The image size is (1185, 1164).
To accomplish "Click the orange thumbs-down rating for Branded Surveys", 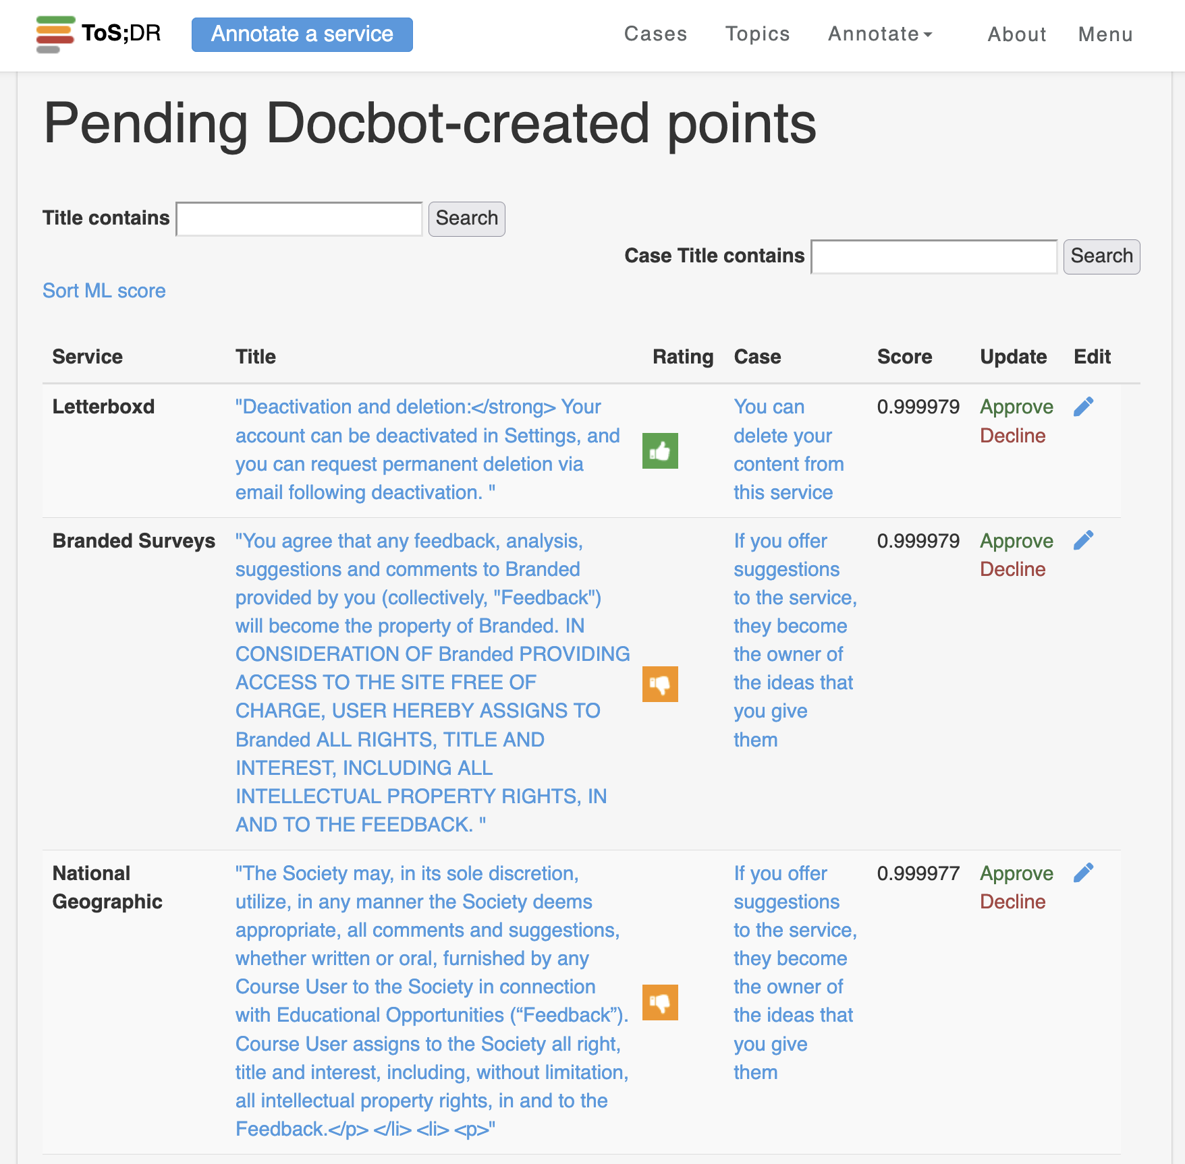I will [660, 684].
